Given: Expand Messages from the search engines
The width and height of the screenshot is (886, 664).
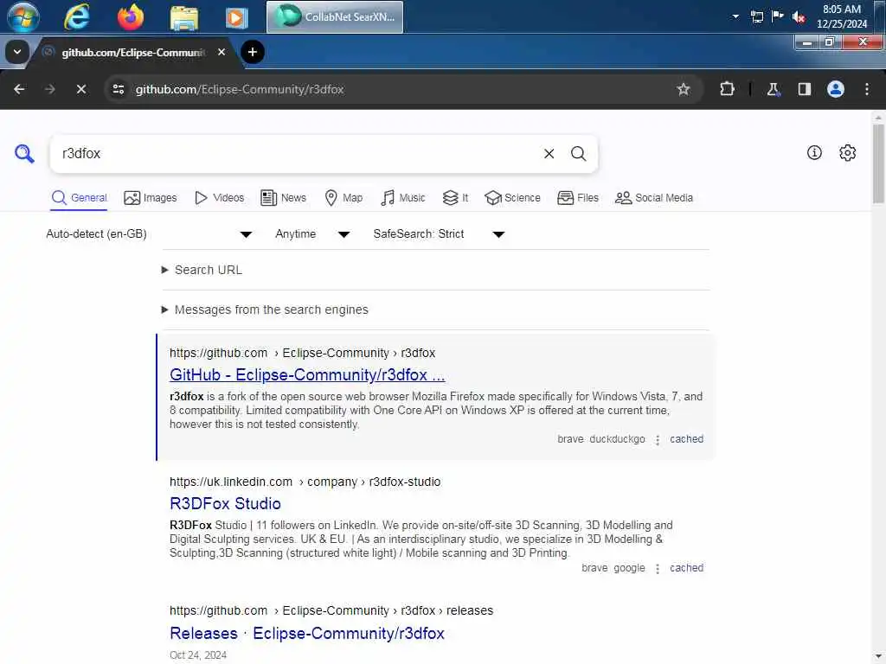Looking at the screenshot, I should 265,310.
